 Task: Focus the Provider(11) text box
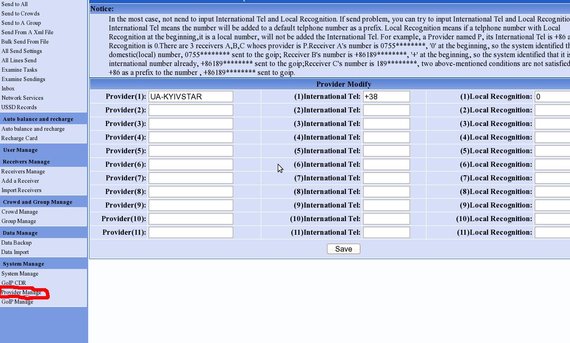(x=190, y=232)
